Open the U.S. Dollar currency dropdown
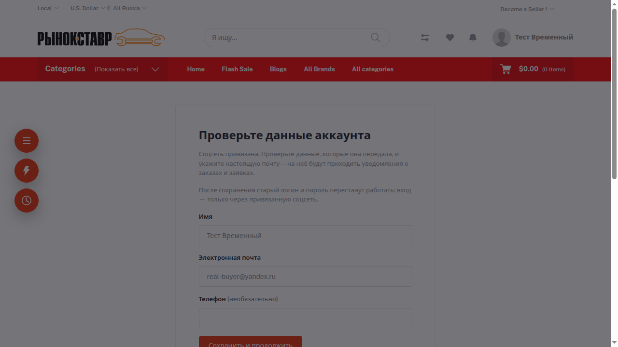Screen dimensions: 618x347 (x=87, y=8)
